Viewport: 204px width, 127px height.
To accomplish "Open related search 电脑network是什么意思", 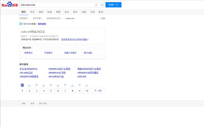I will point(89,69).
